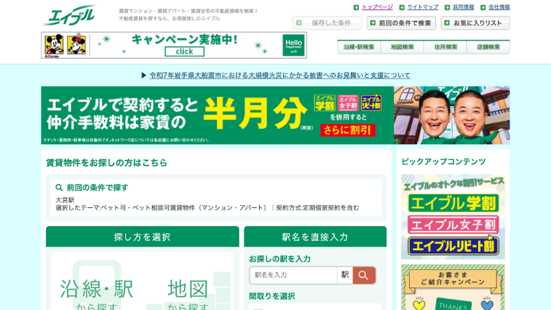Click the ピックアップコンテンツ heading
Screen dimensions: 551x310
click(444, 162)
